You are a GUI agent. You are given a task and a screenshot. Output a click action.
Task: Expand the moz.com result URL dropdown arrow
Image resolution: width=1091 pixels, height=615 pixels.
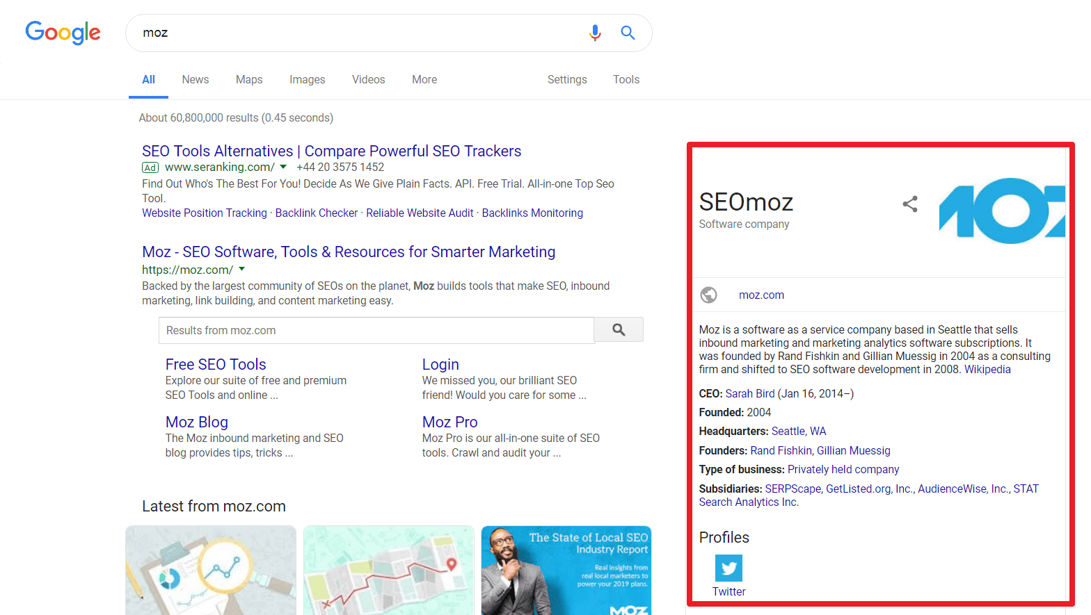point(242,269)
